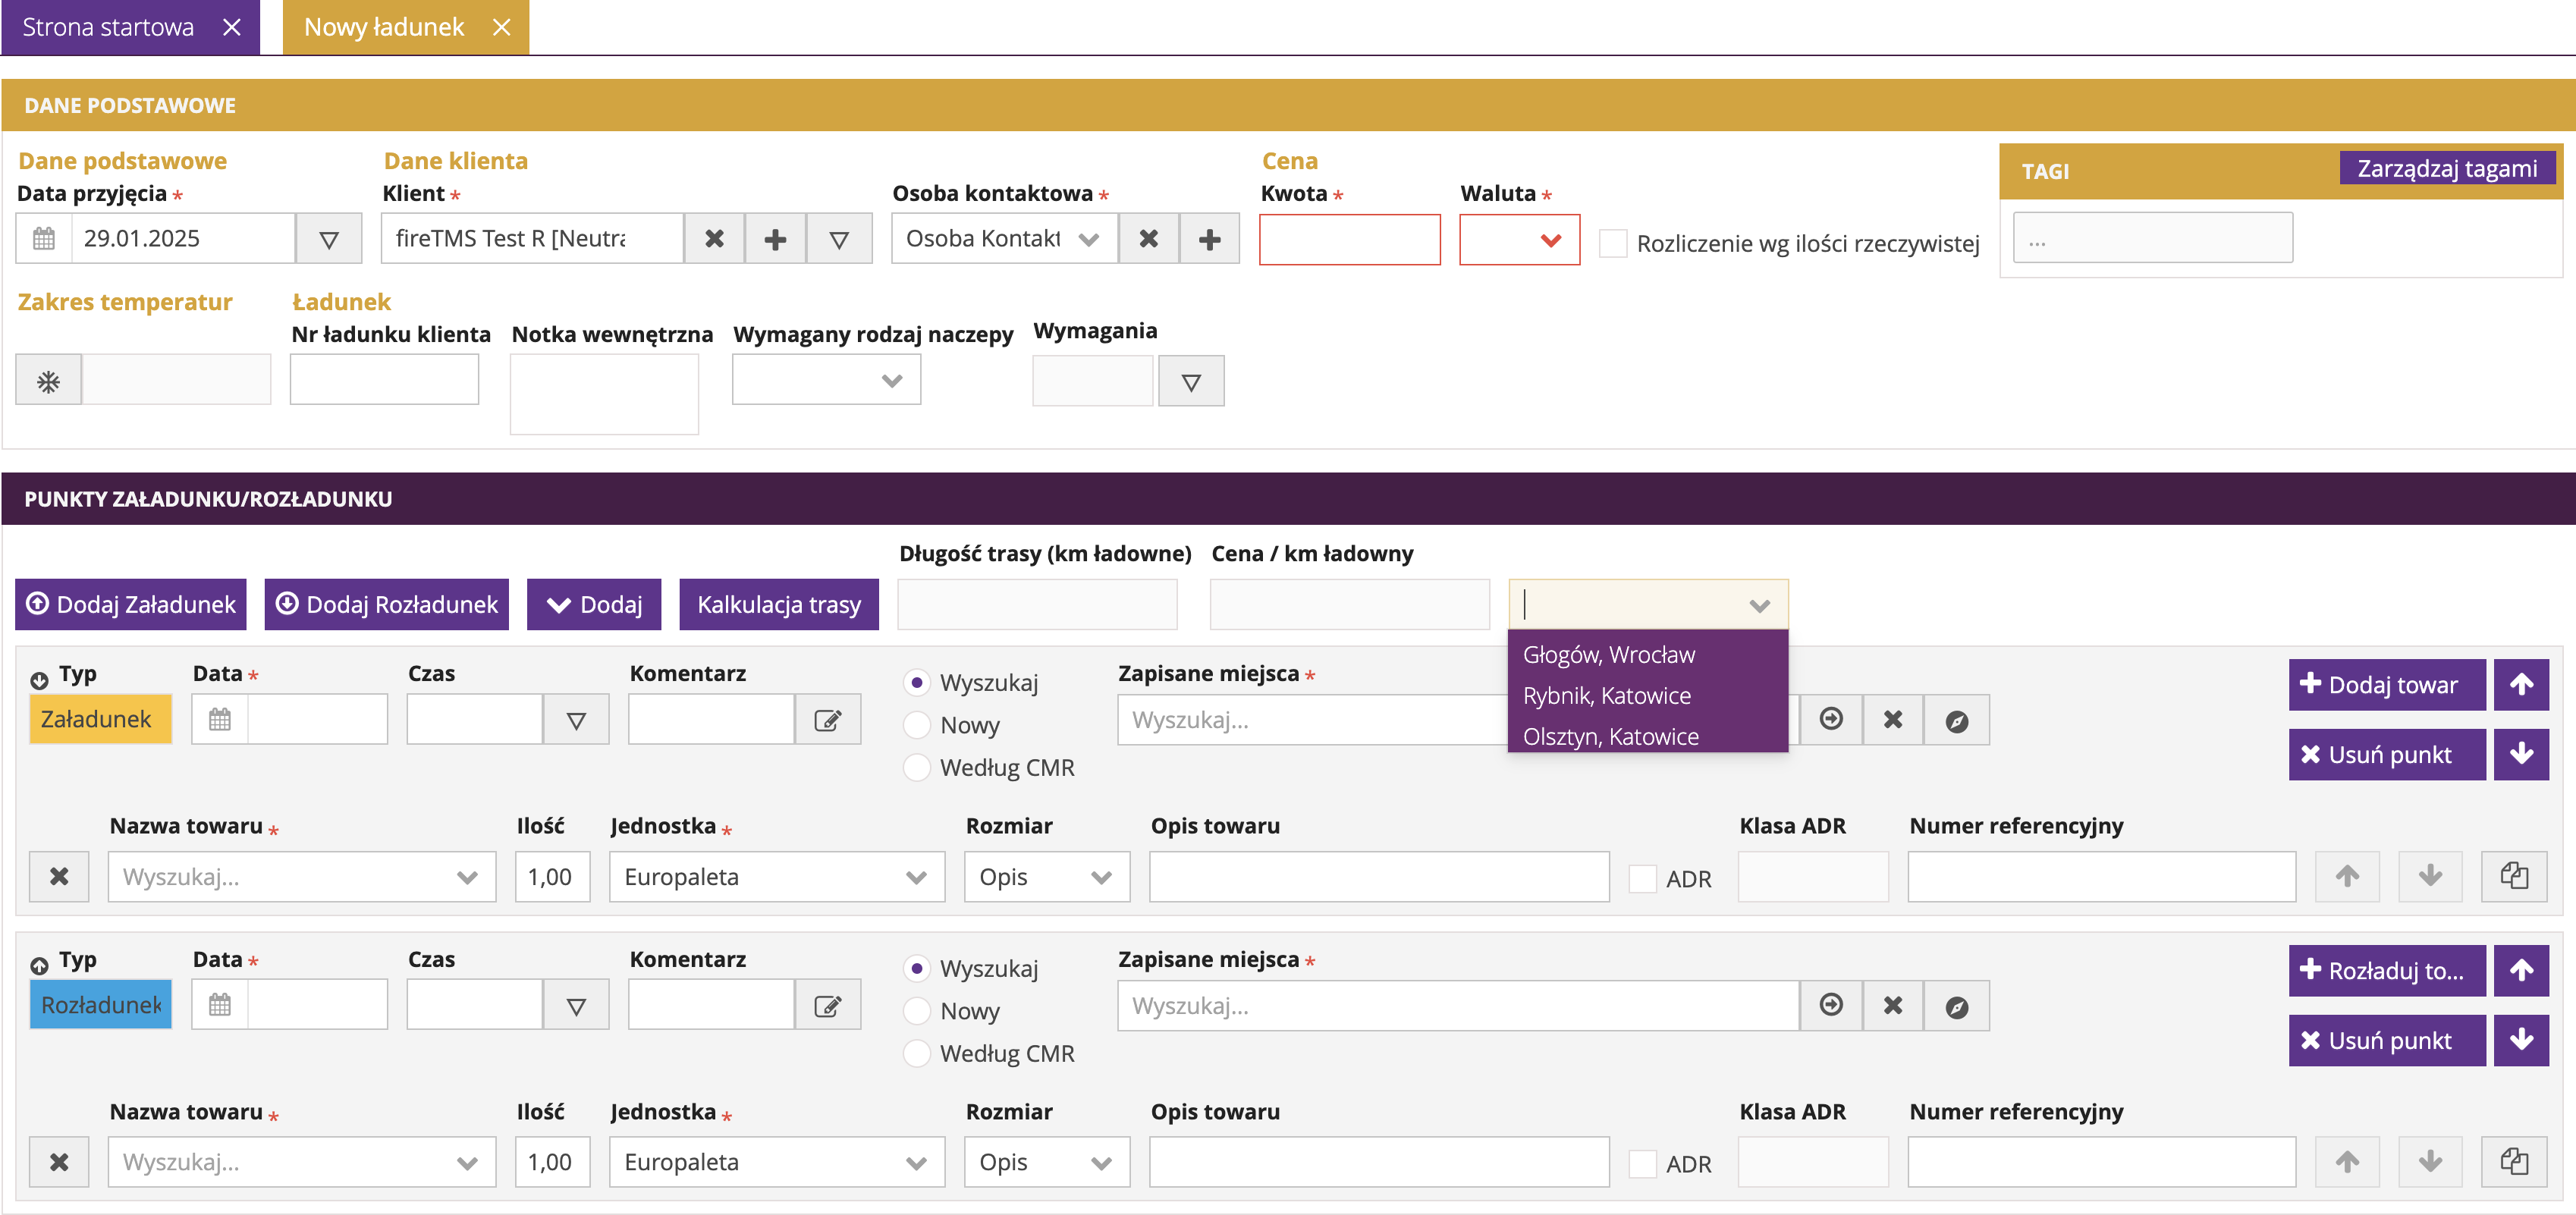The image size is (2576, 1215).
Task: Select Według CMR radio in Rozładunek section
Action: click(916, 1053)
